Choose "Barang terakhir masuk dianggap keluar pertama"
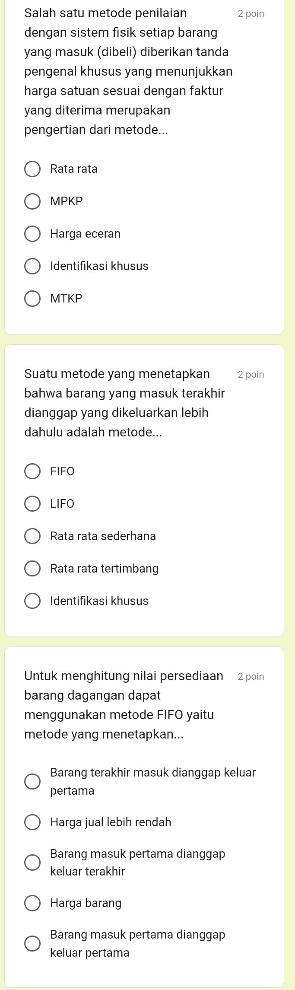The image size is (295, 990). pos(32,781)
